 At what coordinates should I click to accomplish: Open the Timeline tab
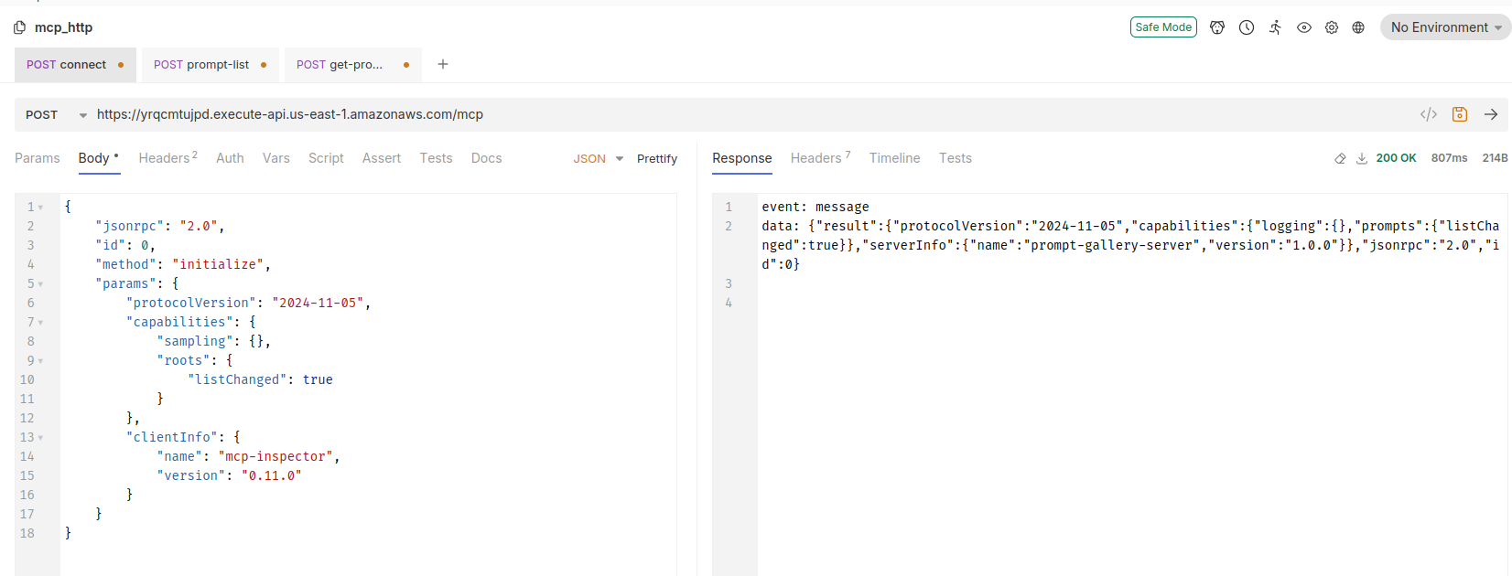[x=895, y=158]
